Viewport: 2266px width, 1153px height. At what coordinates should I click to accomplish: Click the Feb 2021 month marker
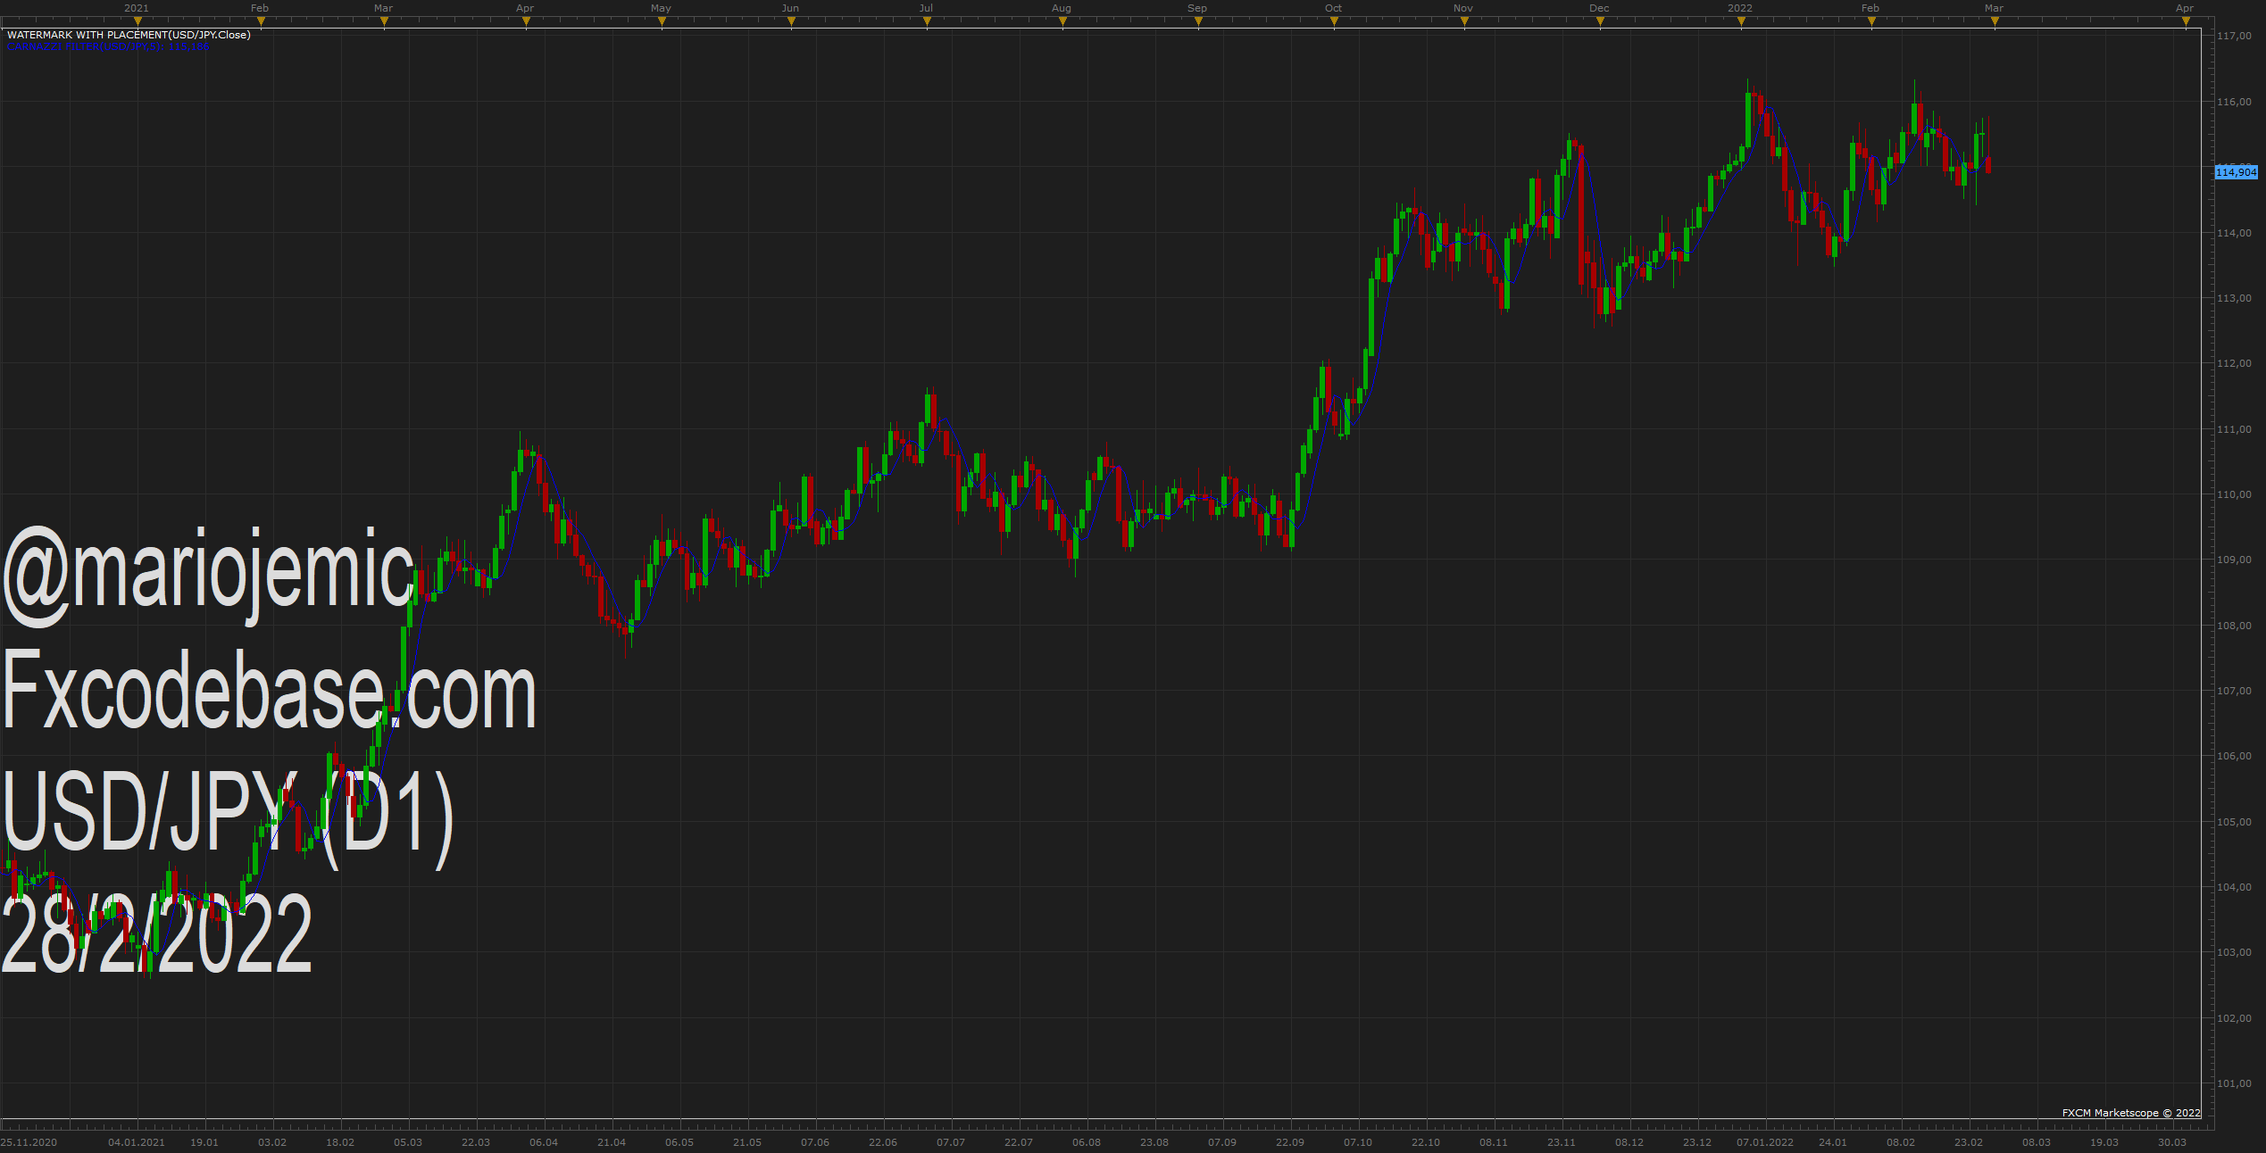[x=260, y=8]
